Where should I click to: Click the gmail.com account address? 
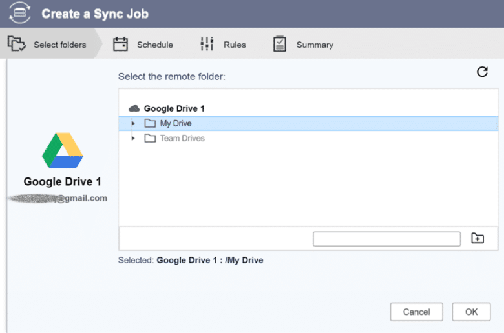[59, 199]
